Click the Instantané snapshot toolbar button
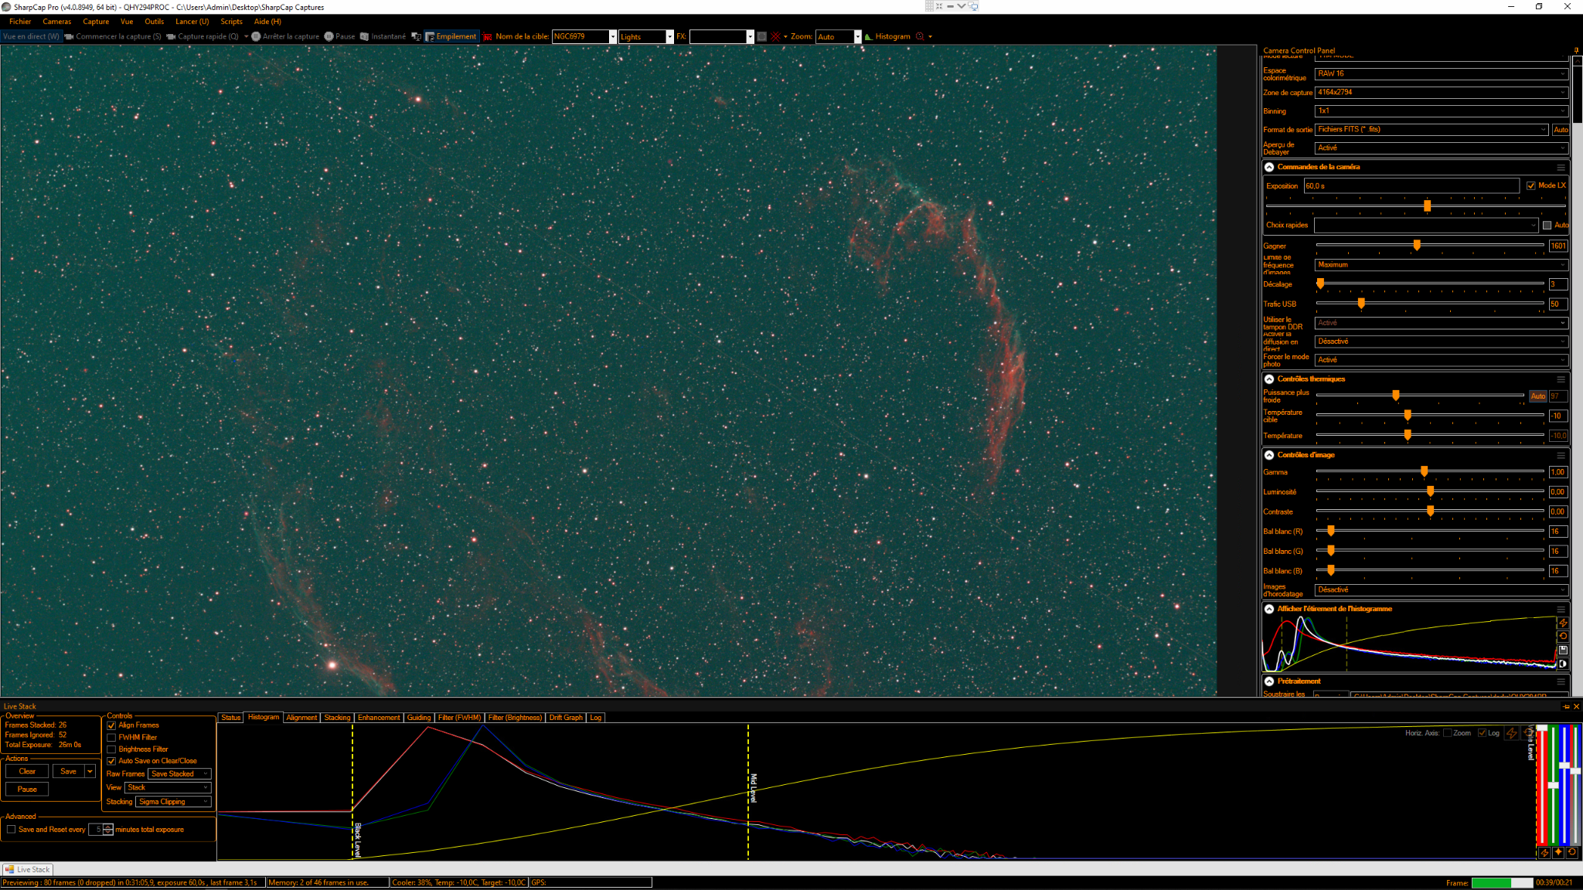This screenshot has width=1583, height=890. click(x=383, y=36)
